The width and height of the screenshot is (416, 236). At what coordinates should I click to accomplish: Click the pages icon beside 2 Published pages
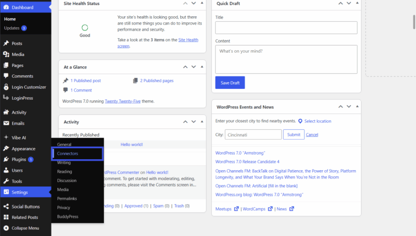pos(135,80)
